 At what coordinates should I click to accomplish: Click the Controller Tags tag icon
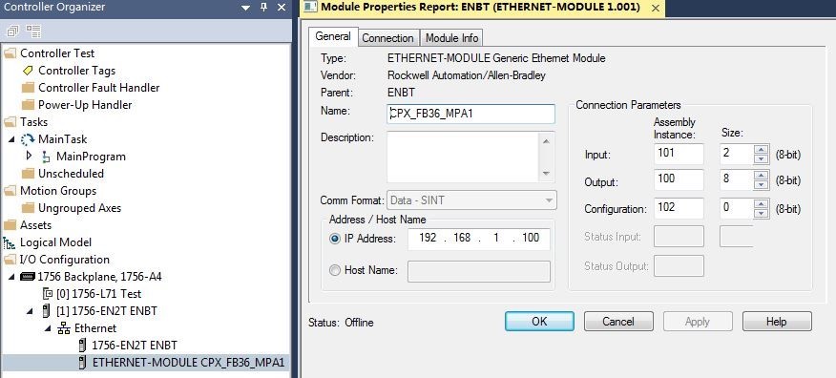click(x=28, y=71)
